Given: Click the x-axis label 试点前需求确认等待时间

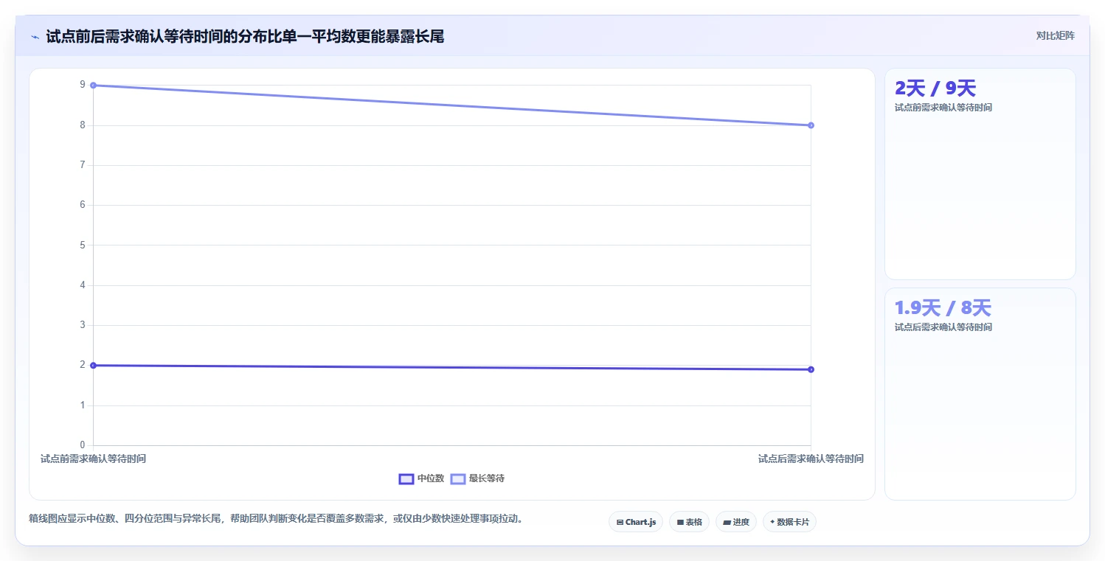Looking at the screenshot, I should pos(93,459).
